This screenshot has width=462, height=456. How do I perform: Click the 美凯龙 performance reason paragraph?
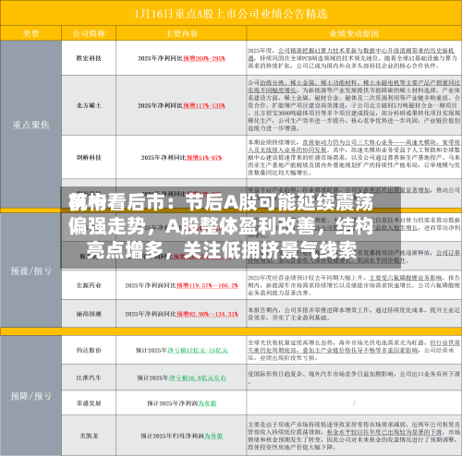354,436
